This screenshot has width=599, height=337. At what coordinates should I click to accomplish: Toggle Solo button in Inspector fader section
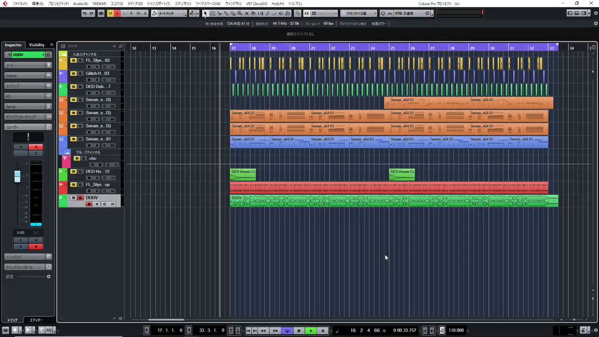click(36, 147)
